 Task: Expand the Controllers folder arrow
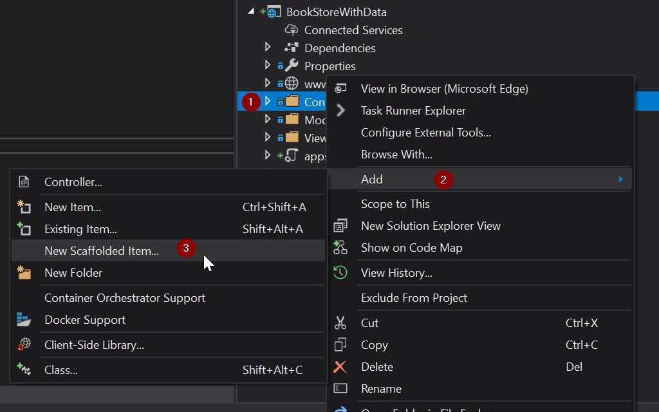click(x=268, y=101)
